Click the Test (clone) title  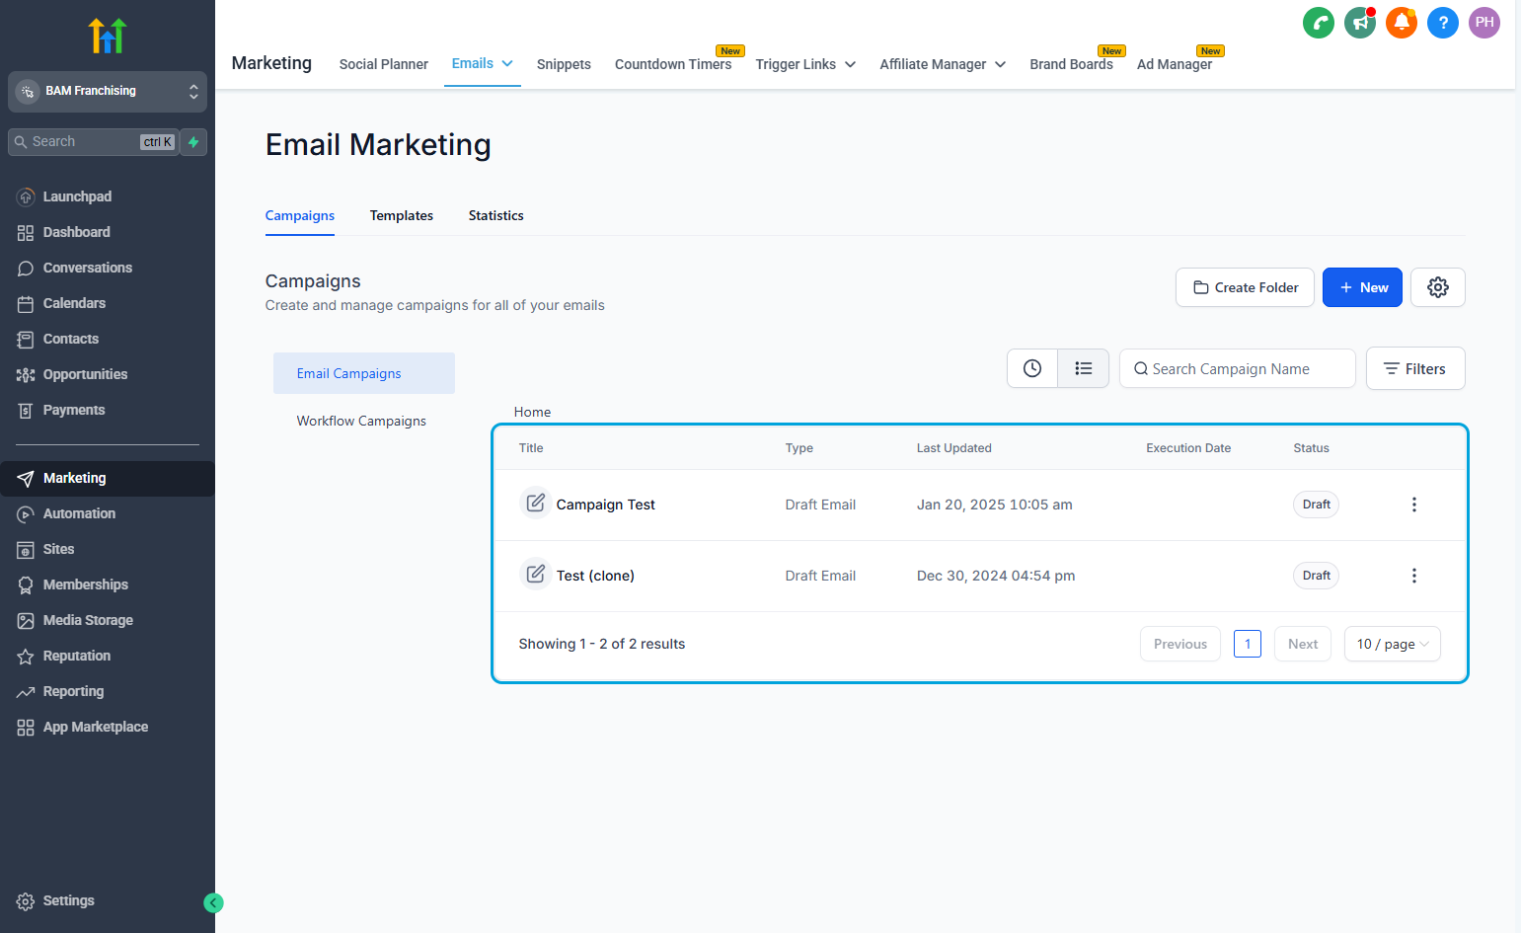[x=595, y=576]
